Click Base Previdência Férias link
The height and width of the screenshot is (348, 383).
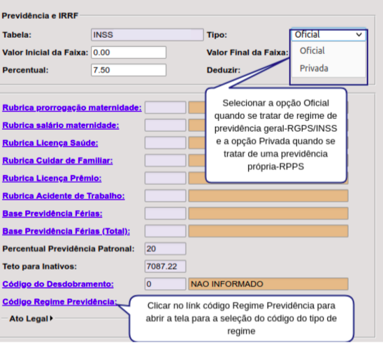tap(52, 214)
